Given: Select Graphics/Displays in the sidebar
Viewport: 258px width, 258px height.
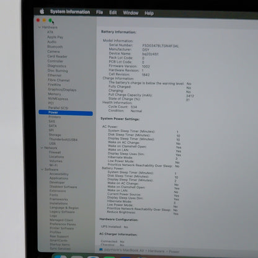Looking at the screenshot, I should (62, 90).
